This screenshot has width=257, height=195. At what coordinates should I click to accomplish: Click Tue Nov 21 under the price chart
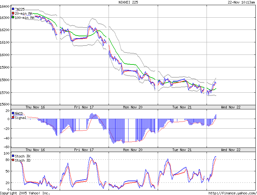pos(182,107)
